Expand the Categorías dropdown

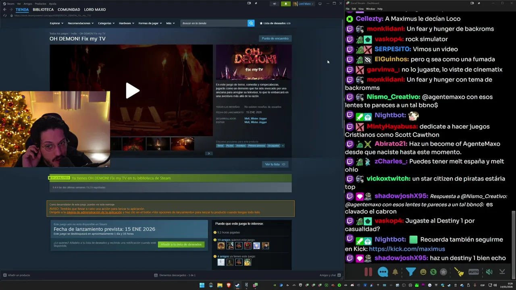tap(106, 23)
